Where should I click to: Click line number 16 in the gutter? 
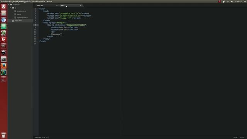tap(35, 44)
